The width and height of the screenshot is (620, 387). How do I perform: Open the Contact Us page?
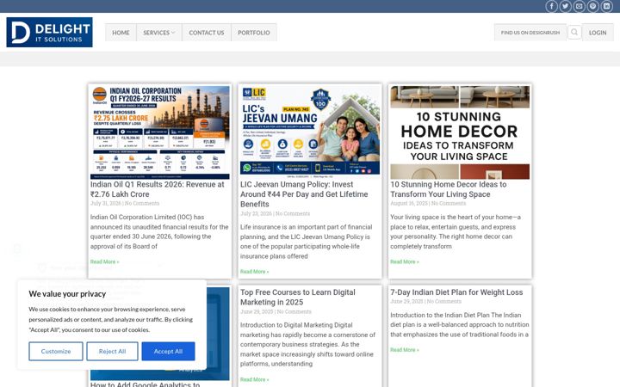pos(207,33)
